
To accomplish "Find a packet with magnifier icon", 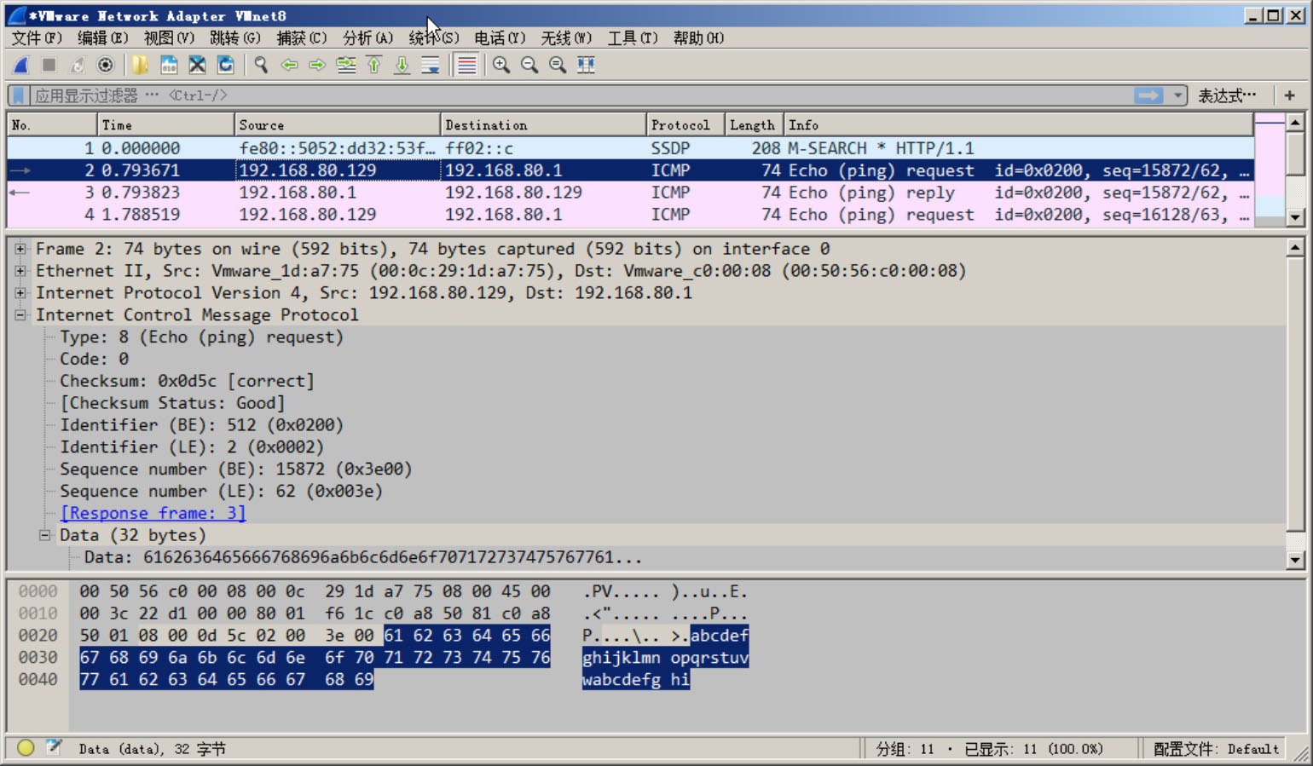I will click(261, 65).
